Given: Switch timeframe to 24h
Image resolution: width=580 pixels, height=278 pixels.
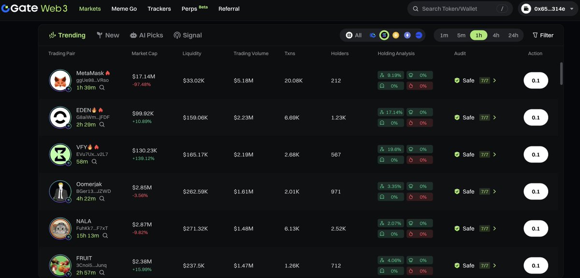Looking at the screenshot, I should coord(513,35).
